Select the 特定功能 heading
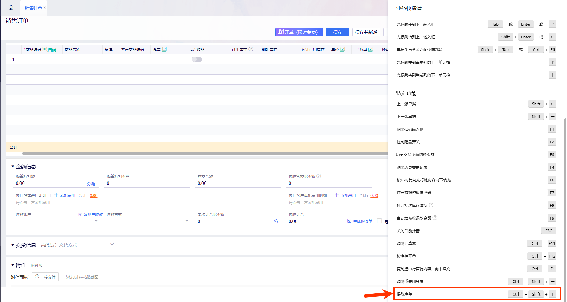Viewport: 567px width, 302px height. (x=406, y=93)
